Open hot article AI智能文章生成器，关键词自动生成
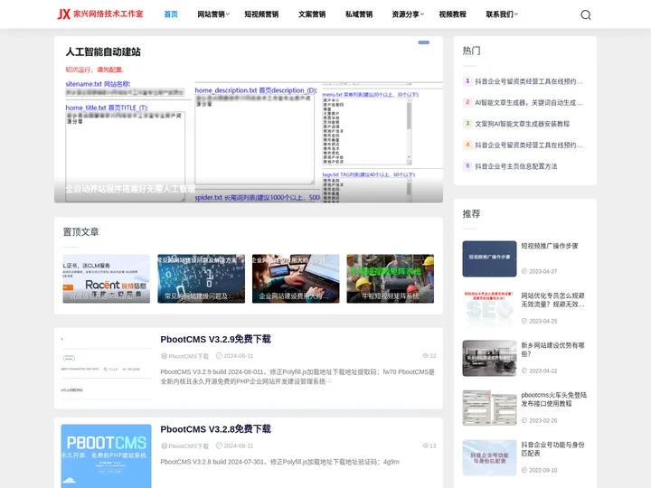The width and height of the screenshot is (651, 488). (529, 102)
